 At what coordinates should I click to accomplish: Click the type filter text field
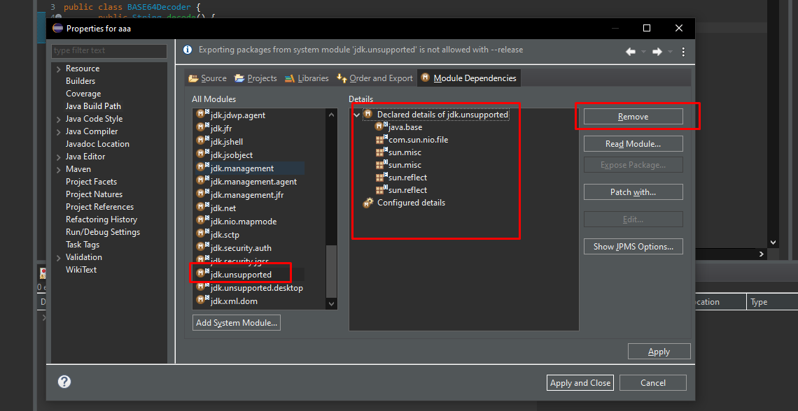tap(109, 51)
